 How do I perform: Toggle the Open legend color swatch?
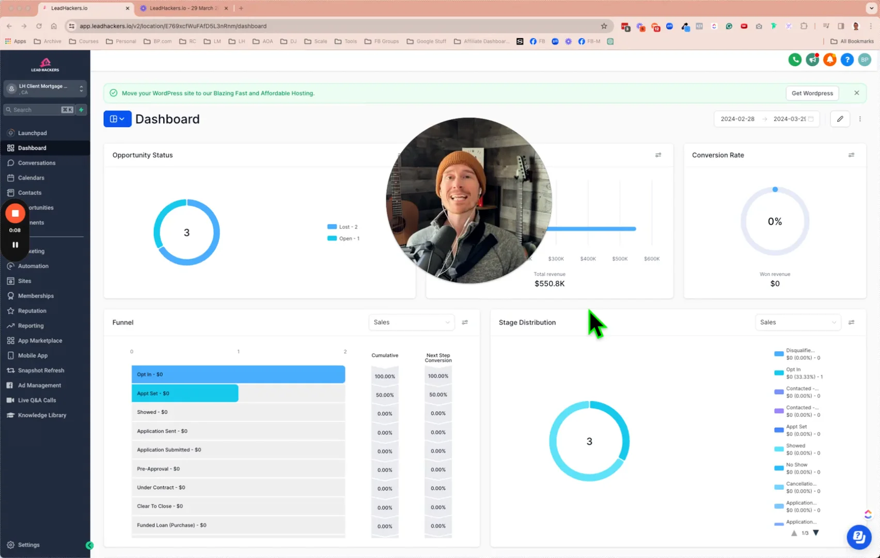(x=332, y=238)
